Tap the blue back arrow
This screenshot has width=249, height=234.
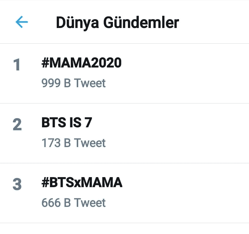(x=21, y=22)
